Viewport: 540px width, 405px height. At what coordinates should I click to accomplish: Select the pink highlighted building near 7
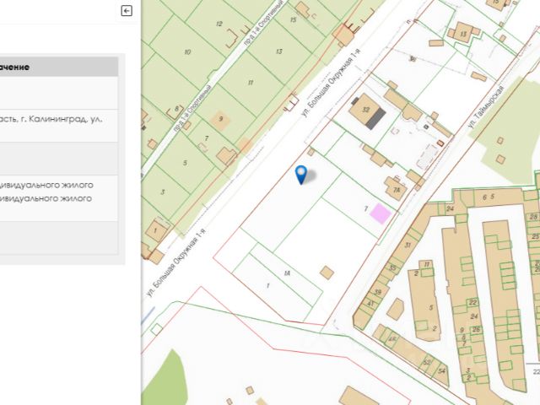click(381, 213)
